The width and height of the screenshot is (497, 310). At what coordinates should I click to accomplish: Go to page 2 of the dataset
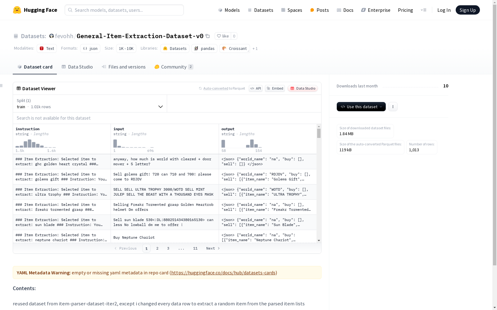(x=157, y=248)
